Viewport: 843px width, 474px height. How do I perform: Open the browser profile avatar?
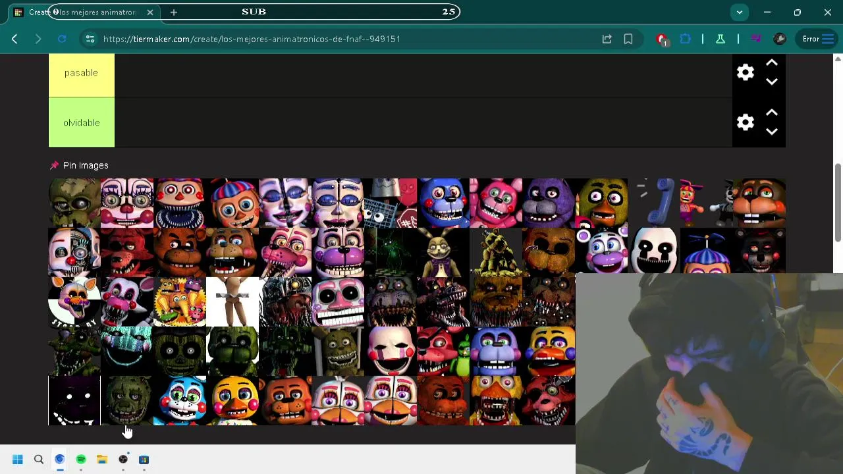tap(780, 39)
